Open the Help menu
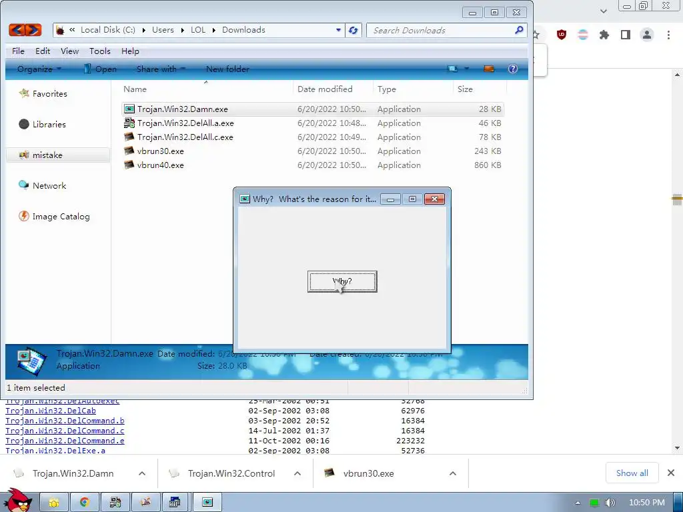The width and height of the screenshot is (683, 512). click(x=130, y=51)
